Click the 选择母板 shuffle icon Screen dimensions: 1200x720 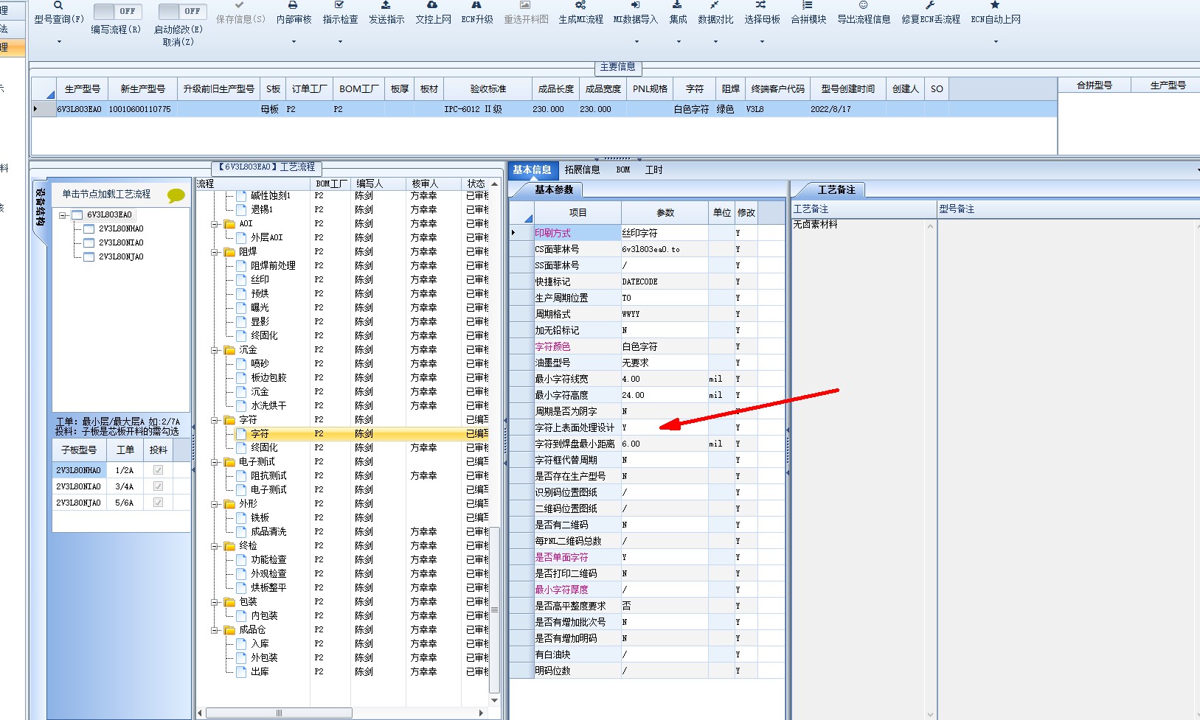[x=761, y=5]
